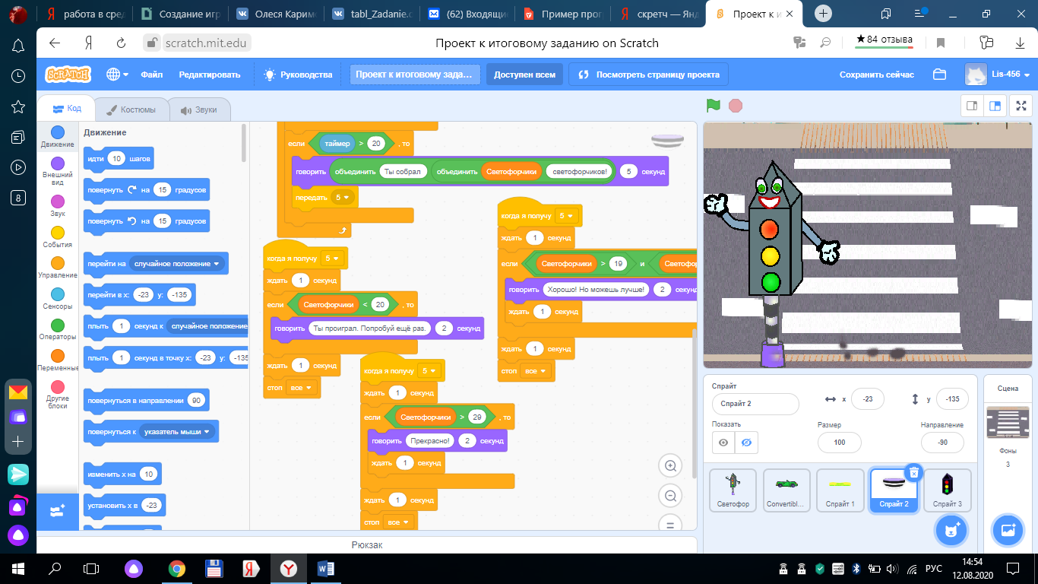Open Yandex browser downloads

[1021, 43]
